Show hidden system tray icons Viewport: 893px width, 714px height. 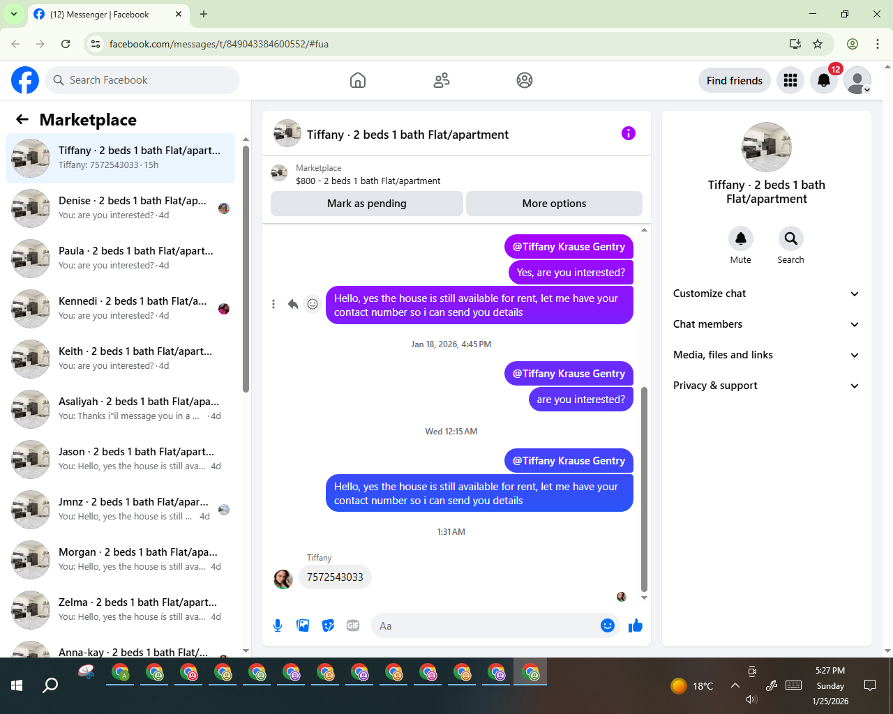coord(735,685)
